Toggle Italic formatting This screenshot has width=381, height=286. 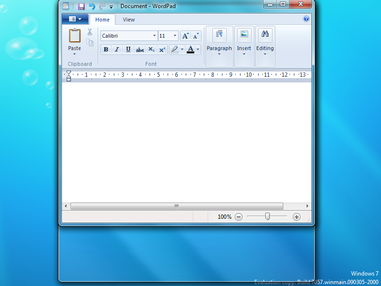point(117,50)
